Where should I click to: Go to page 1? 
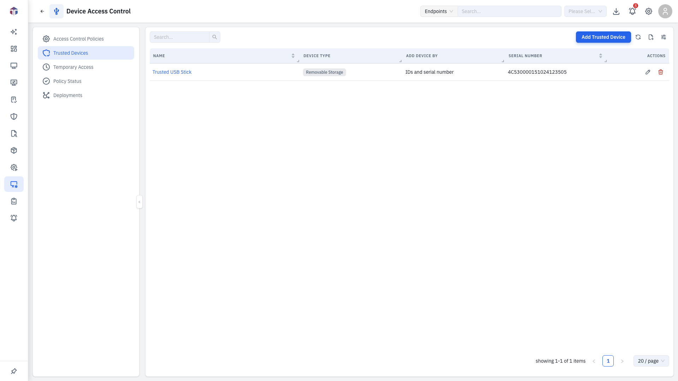coord(608,361)
